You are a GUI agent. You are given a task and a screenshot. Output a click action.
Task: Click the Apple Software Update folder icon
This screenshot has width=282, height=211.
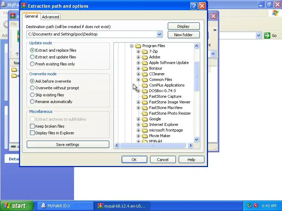coord(145,63)
